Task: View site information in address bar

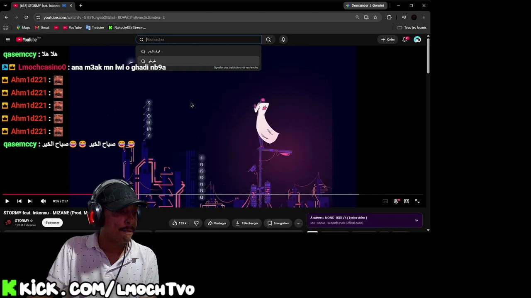Action: 38,17
